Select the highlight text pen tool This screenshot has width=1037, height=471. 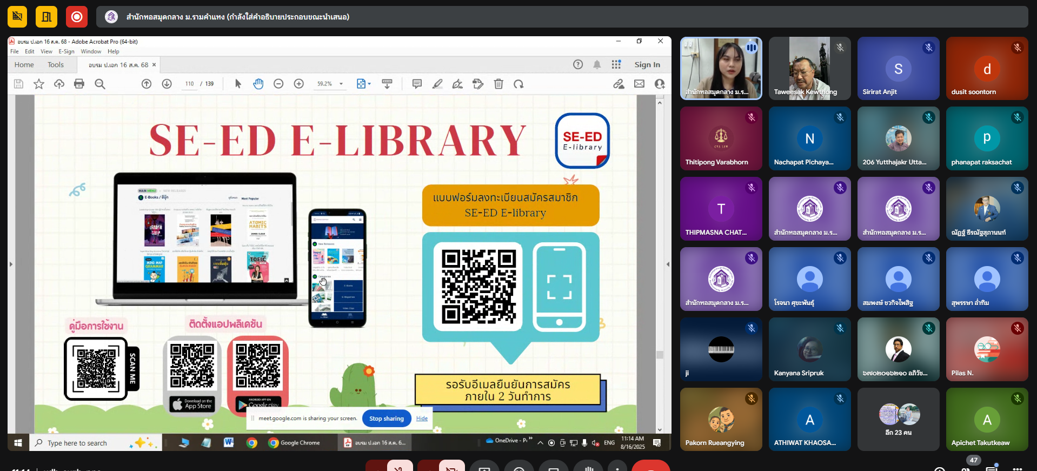click(x=437, y=84)
